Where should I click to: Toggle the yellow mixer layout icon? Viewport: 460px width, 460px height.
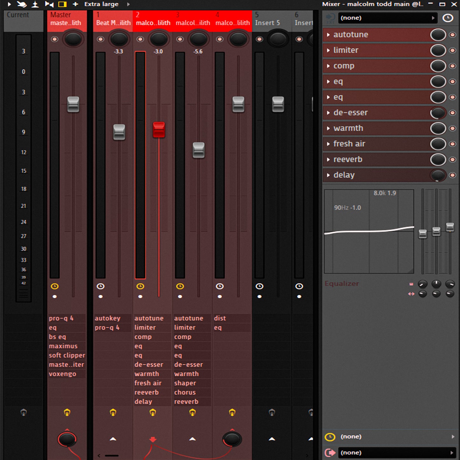click(62, 4)
